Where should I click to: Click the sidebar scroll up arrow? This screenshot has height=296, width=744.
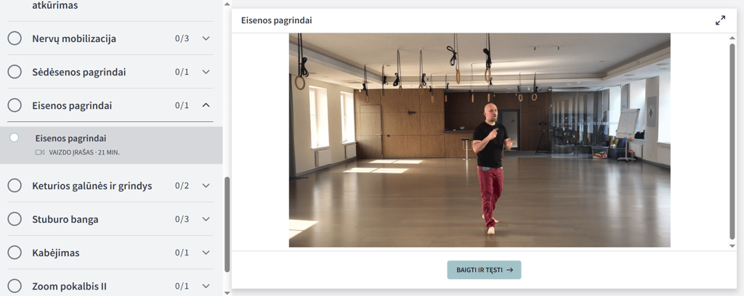(227, 4)
